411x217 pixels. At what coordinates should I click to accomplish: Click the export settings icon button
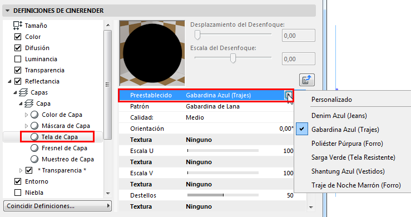306,80
